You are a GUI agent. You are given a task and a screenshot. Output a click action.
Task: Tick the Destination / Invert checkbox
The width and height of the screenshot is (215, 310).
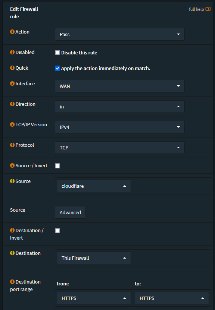click(x=57, y=231)
